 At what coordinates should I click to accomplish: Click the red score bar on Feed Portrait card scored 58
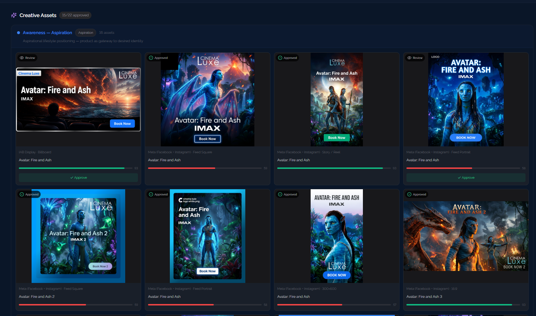coord(463,168)
